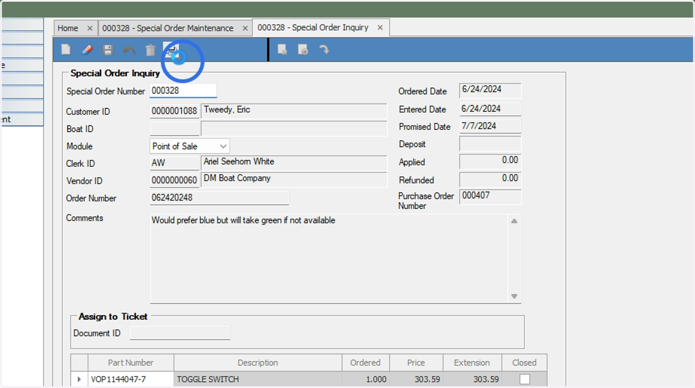This screenshot has height=388, width=695.
Task: Expand the VOP1144047-7 row arrow
Action: (x=79, y=379)
